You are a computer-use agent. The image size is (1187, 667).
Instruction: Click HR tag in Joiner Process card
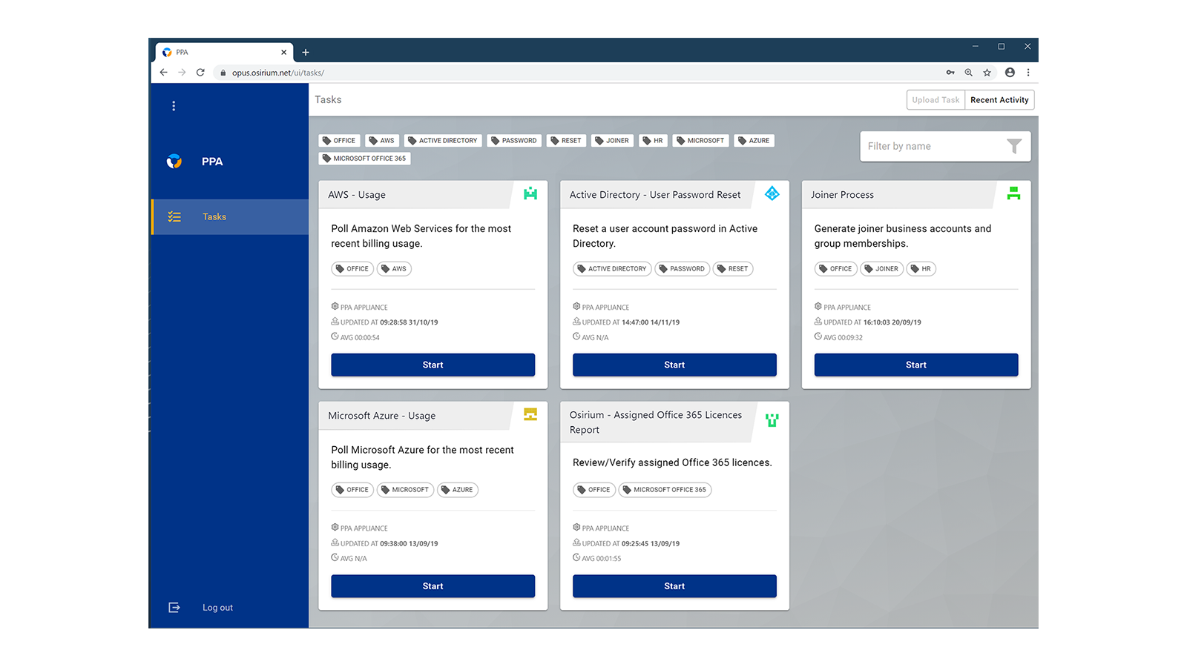(921, 269)
